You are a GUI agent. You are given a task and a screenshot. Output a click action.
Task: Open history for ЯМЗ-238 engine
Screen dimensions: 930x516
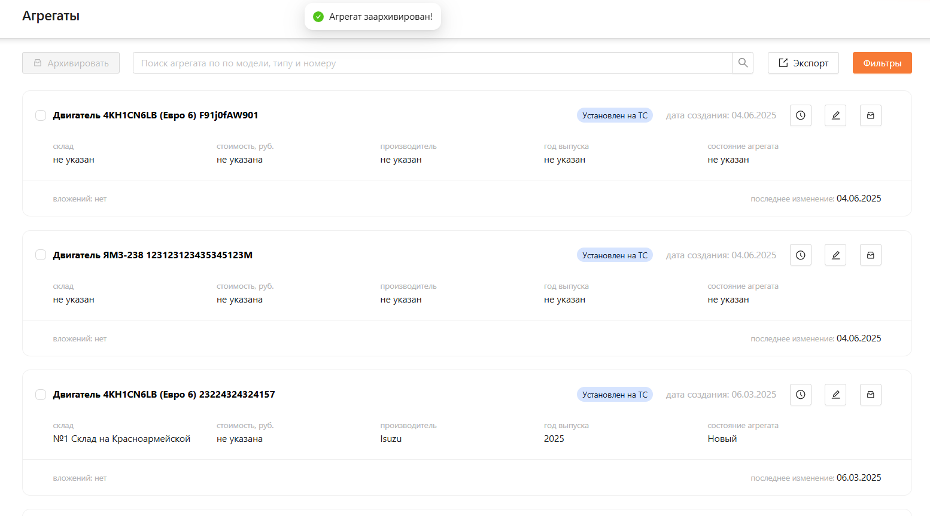800,255
